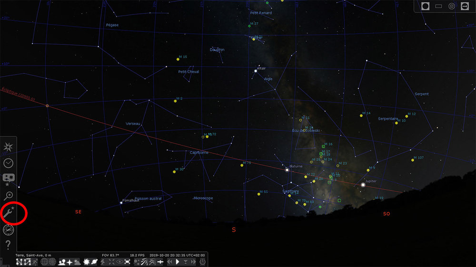Toggle satellite hints icon
The height and width of the screenshot is (267, 476).
coord(160,262)
